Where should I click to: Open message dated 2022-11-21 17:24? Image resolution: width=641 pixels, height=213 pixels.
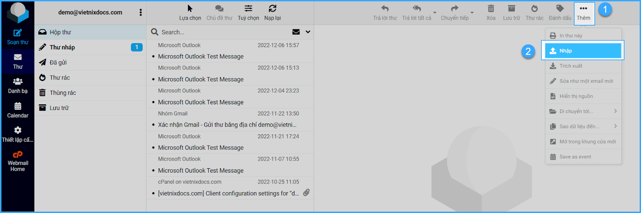230,142
